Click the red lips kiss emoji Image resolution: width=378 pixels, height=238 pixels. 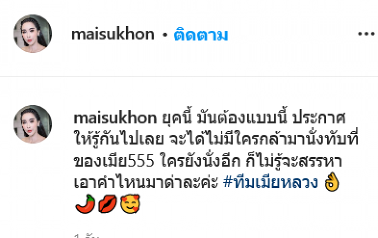[x=108, y=204]
